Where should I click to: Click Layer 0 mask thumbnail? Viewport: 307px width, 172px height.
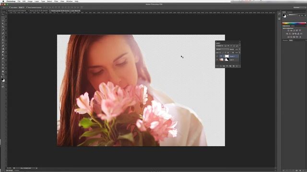pyautogui.click(x=227, y=60)
